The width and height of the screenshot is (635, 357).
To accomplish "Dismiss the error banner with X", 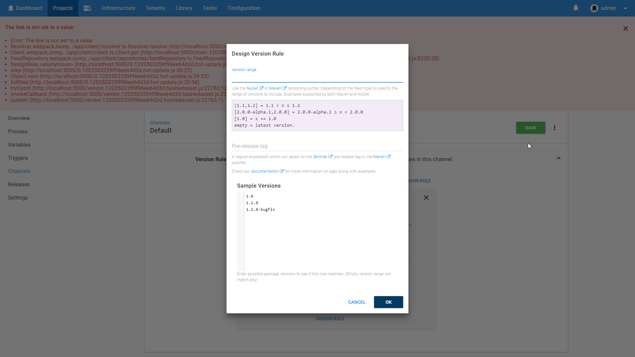I will [626, 28].
